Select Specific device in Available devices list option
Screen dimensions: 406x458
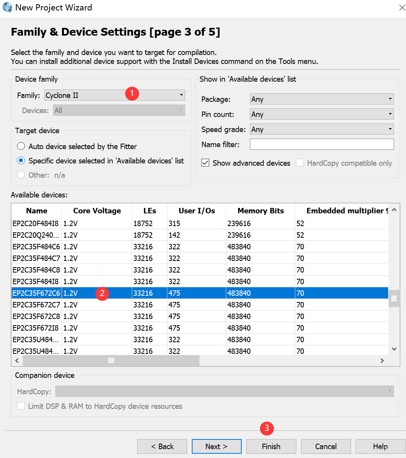100,161
